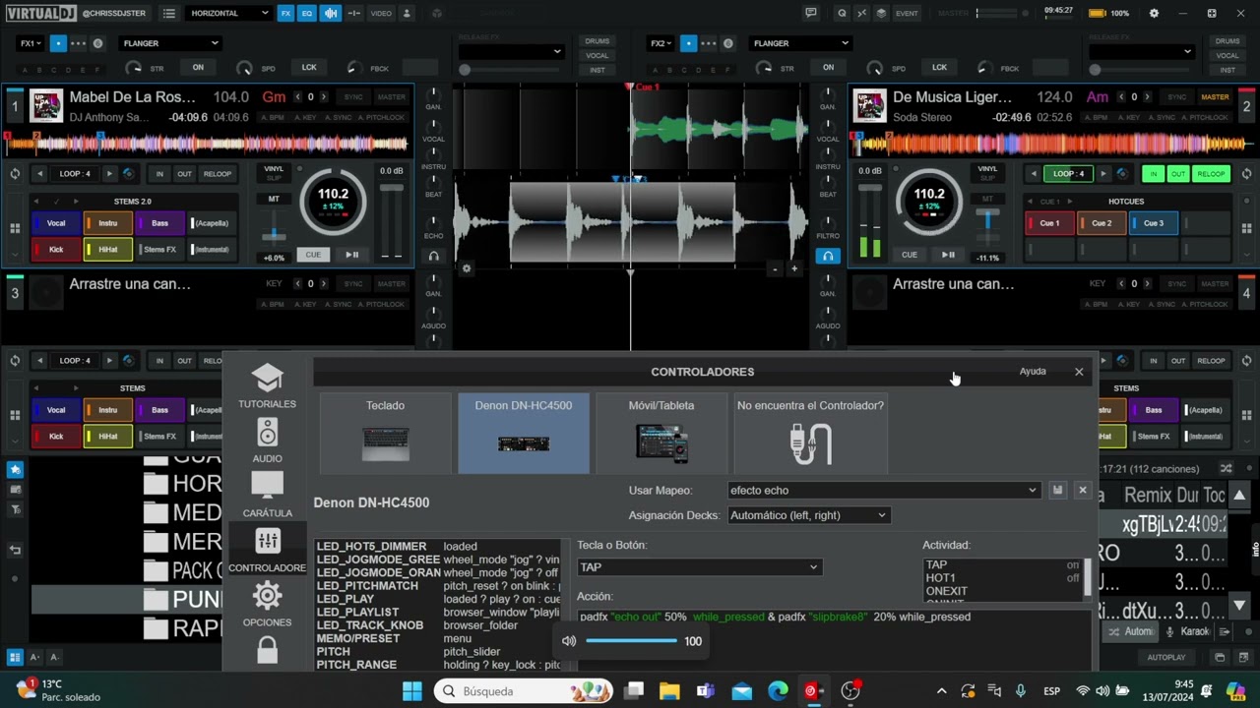Decrease loop size on deck 1

coord(40,174)
